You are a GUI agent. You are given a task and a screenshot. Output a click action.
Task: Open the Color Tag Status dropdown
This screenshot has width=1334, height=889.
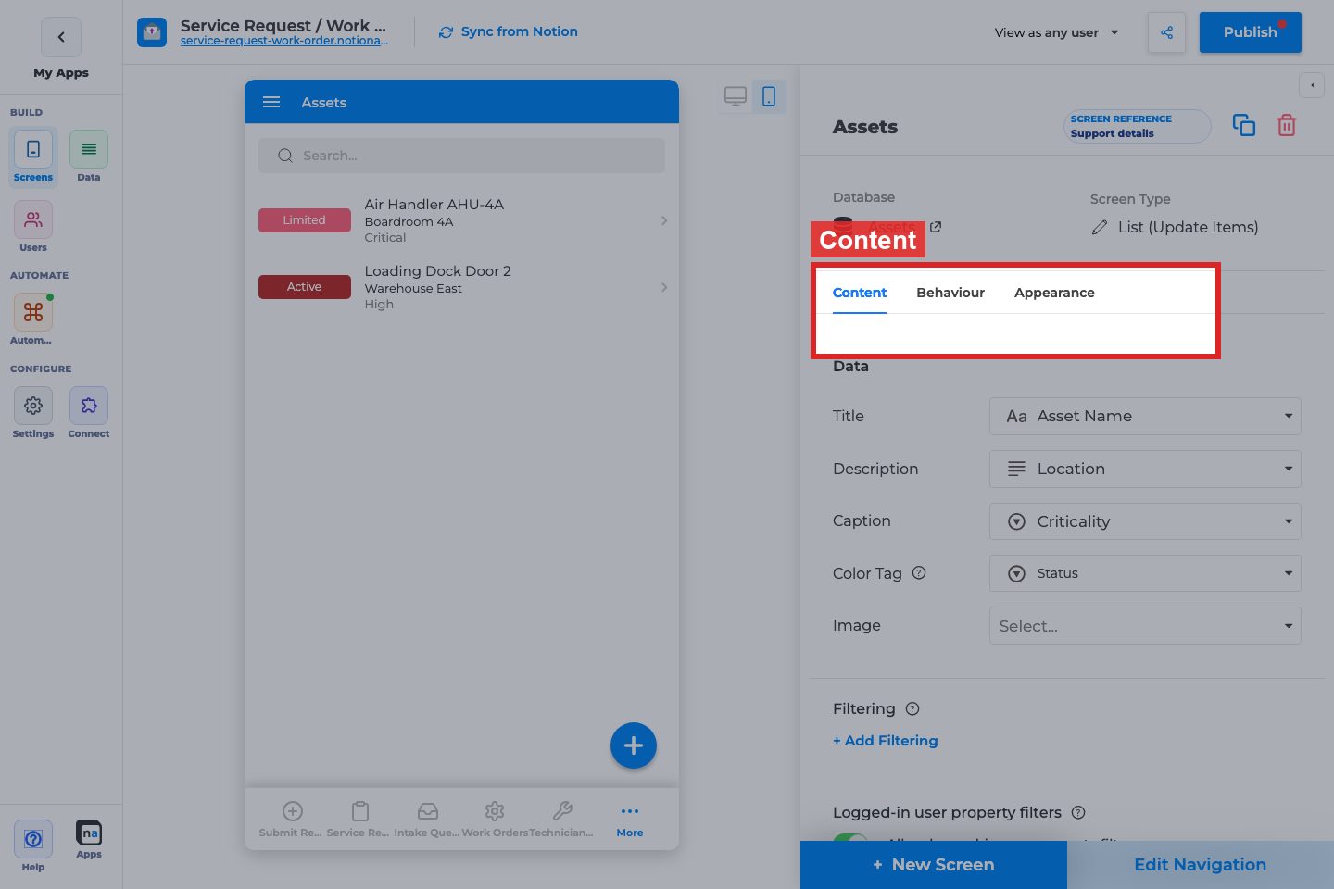[1145, 573]
